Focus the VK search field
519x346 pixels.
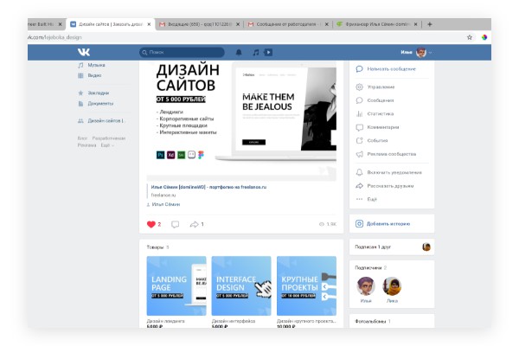tap(182, 52)
